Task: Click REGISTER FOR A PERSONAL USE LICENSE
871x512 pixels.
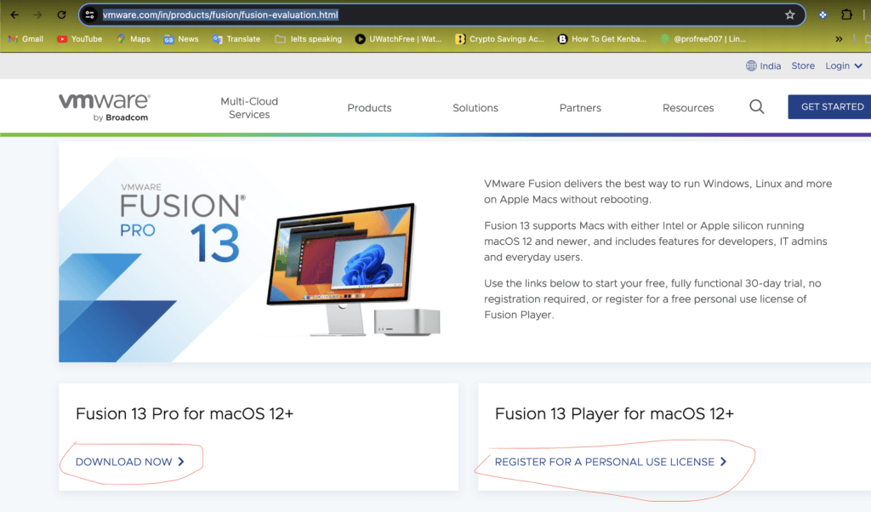Action: pyautogui.click(x=605, y=461)
